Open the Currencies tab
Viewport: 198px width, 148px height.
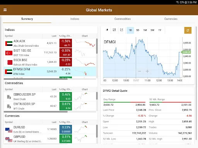tap(171, 19)
